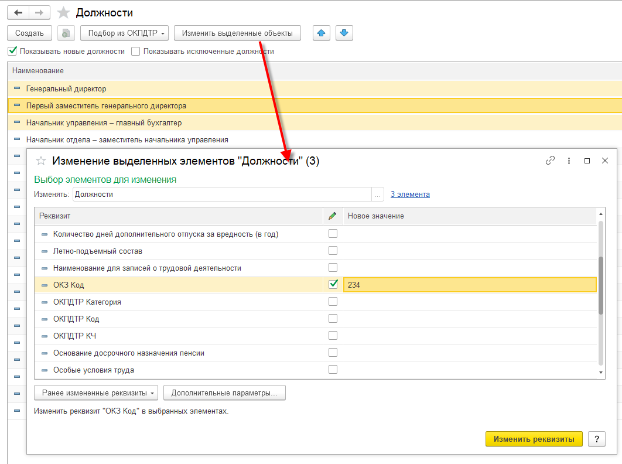Star the Изменение выделенных элементов dialog
This screenshot has height=464, width=622.
click(41, 161)
